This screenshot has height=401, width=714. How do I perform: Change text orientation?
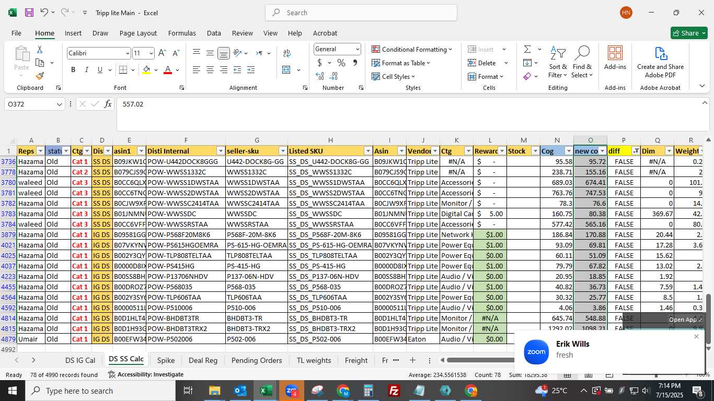[x=238, y=53]
